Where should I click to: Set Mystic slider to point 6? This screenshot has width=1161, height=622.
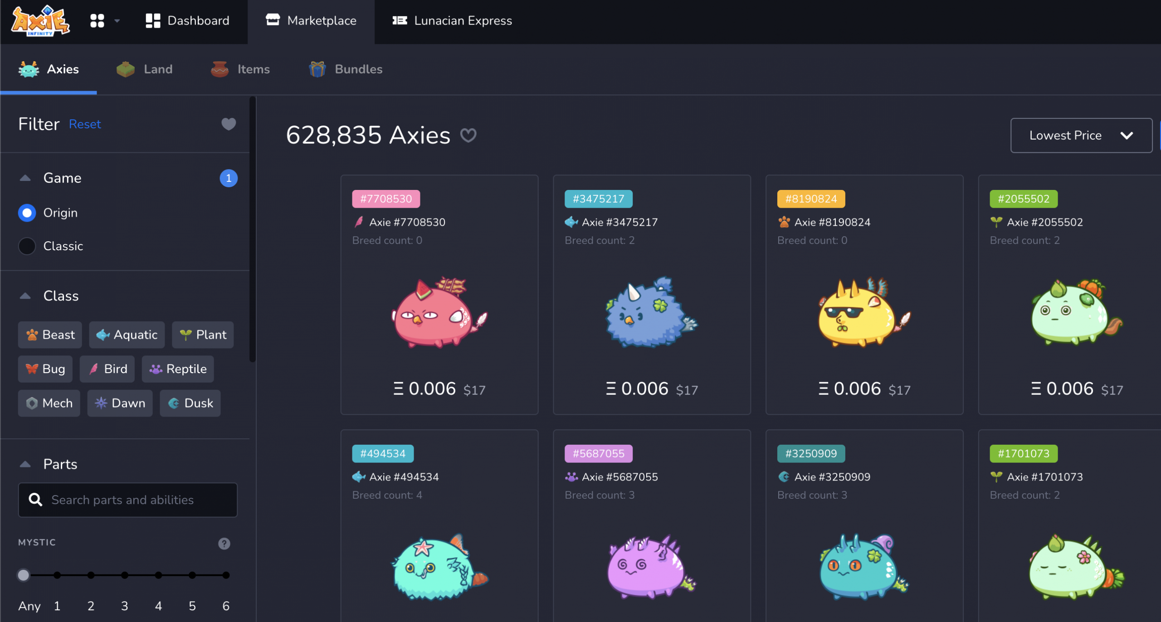point(226,575)
